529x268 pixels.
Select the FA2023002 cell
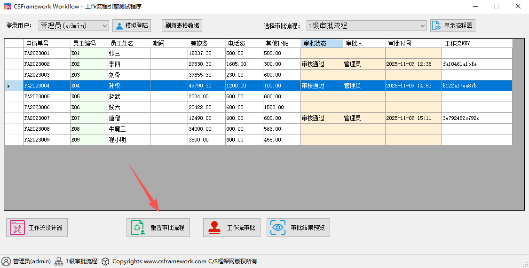pos(47,64)
